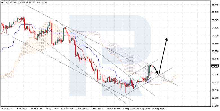Click the 24.160 price scale value
The height and width of the screenshot is (111, 220).
click(x=215, y=44)
